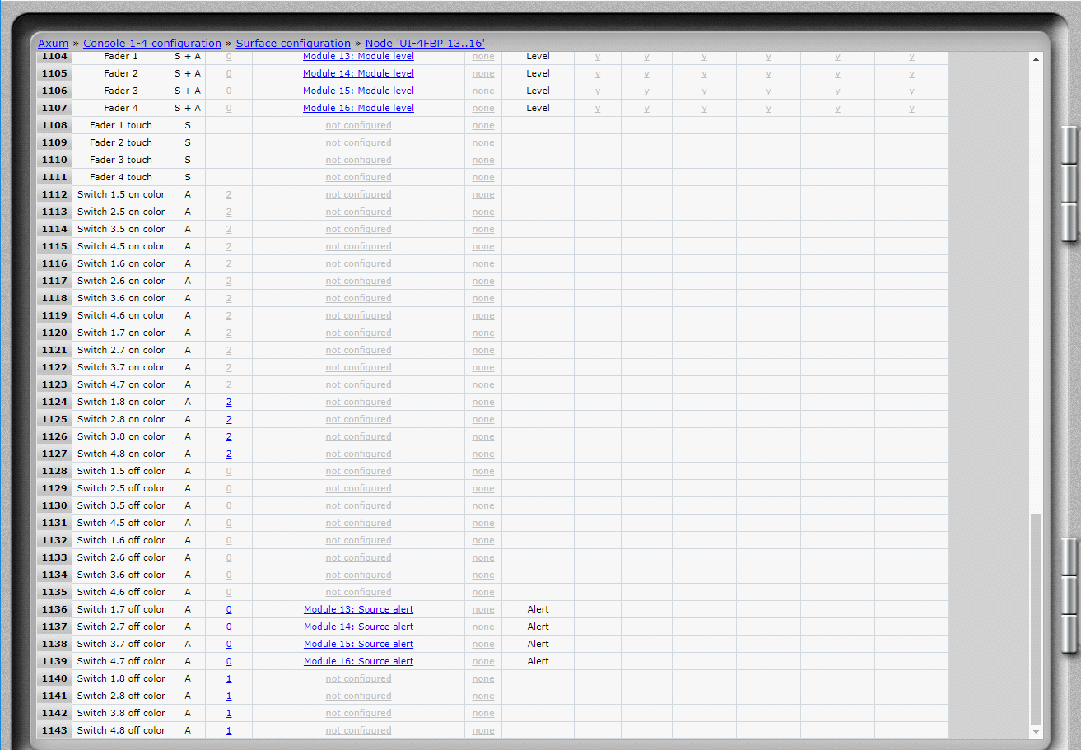Image resolution: width=1081 pixels, height=750 pixels.
Task: Edit default value 0 for Switch 1.7 off color
Action: tap(229, 609)
